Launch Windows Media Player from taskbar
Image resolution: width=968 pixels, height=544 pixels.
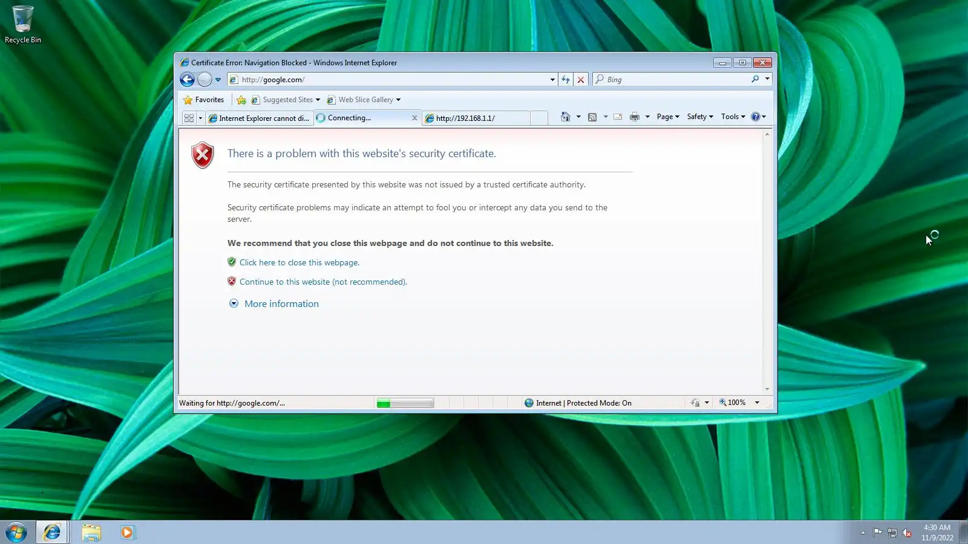[127, 533]
